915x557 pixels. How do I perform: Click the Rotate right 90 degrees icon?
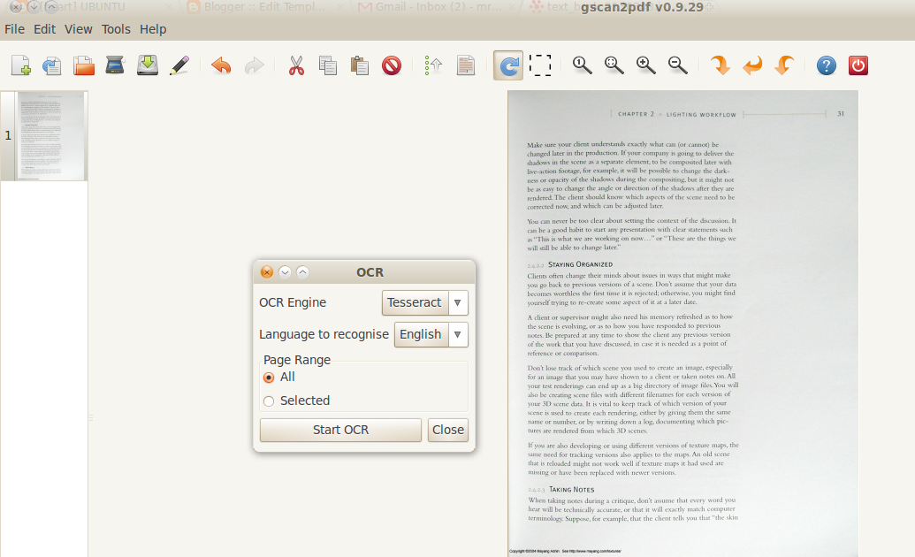click(x=719, y=65)
